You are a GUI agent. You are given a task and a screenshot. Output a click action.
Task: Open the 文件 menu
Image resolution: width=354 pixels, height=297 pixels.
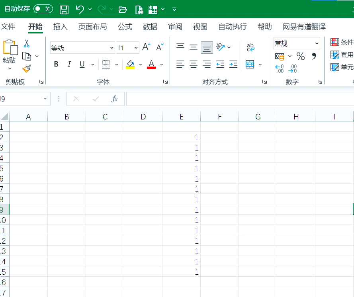click(8, 27)
